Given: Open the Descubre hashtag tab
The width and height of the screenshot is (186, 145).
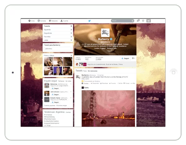Looking at the screenshot, I should 53,21.
